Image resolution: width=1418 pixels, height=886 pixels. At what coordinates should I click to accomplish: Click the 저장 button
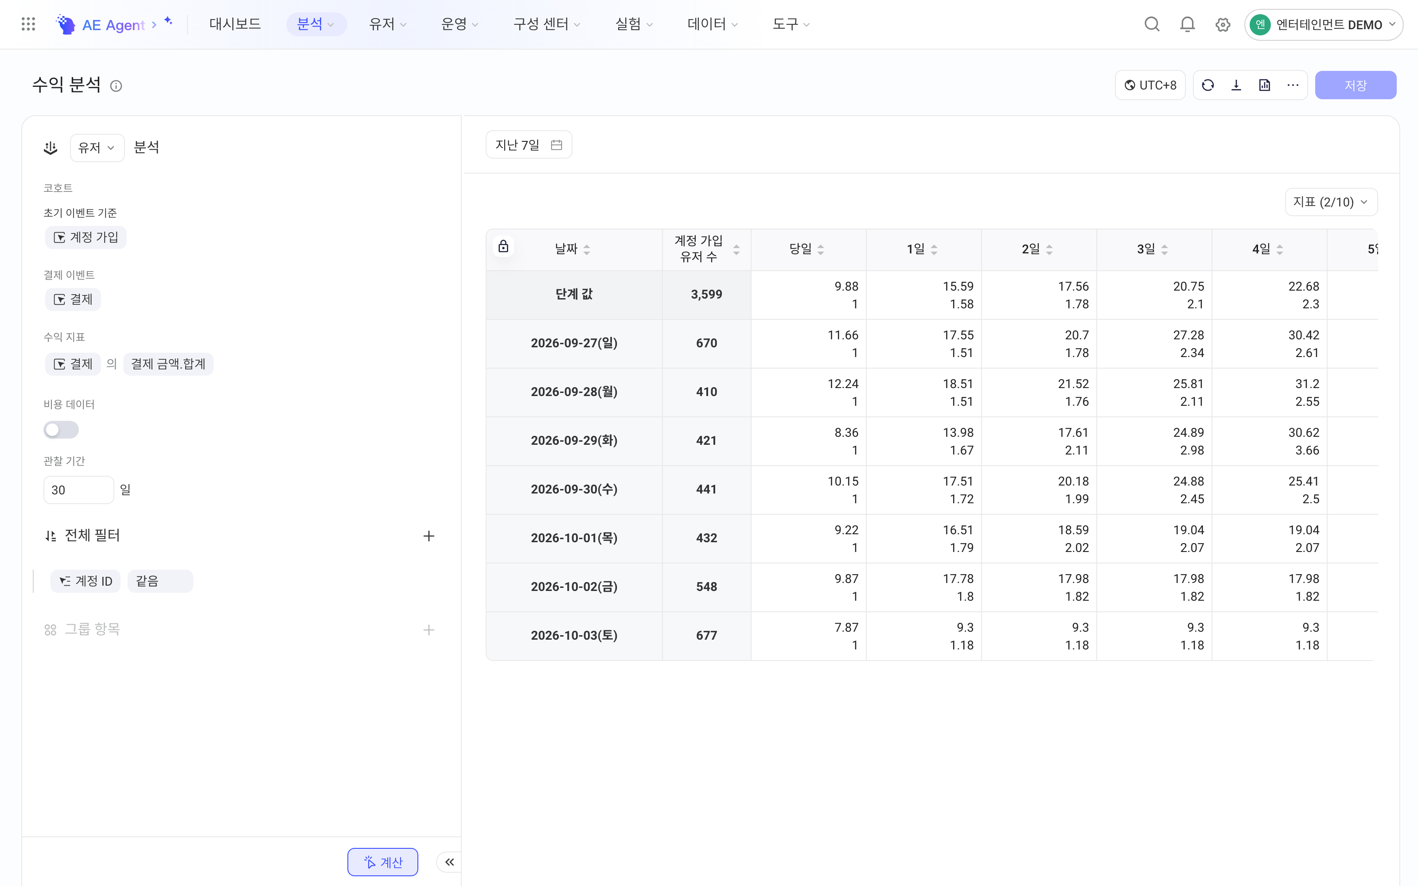click(1356, 85)
